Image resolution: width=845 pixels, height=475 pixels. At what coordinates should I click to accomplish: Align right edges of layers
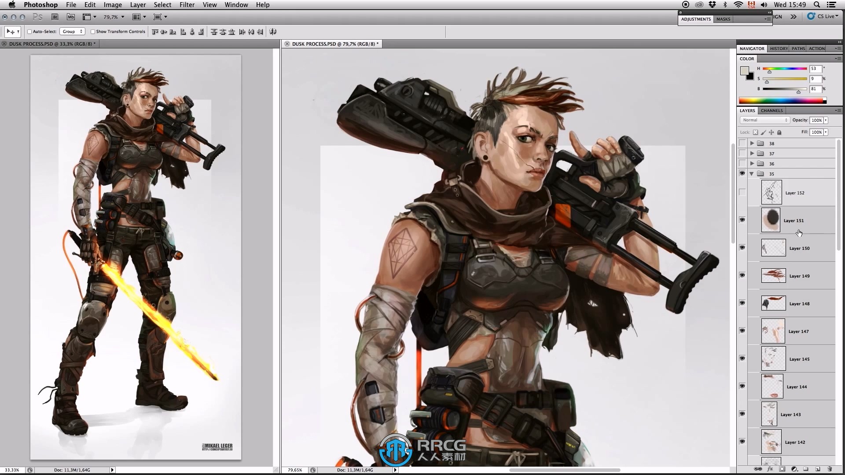(201, 32)
